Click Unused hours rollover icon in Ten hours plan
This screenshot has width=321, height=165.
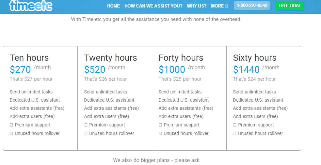[x=11, y=133]
